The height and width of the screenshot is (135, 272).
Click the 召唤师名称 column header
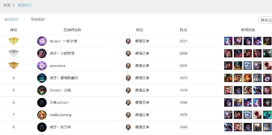pos(72,30)
